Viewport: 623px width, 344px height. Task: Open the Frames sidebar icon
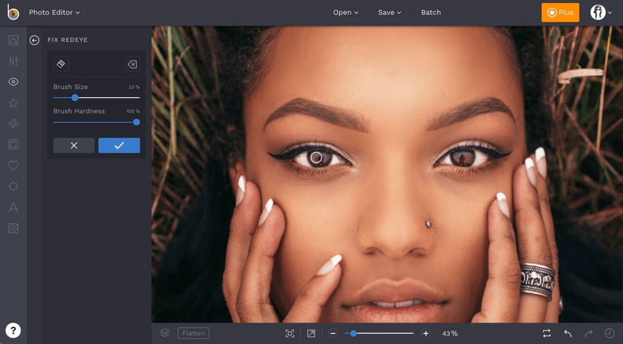pyautogui.click(x=13, y=144)
